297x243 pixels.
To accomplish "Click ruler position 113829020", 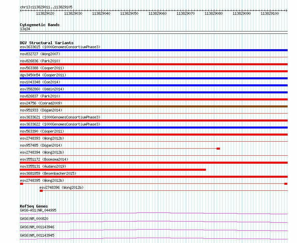I will coord(45,13).
